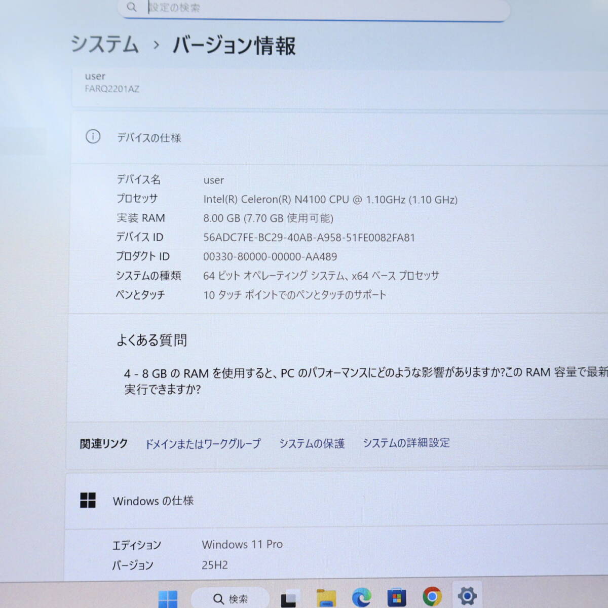Collapse the Windows の仕様 section header
The height and width of the screenshot is (608, 608).
pos(336,501)
